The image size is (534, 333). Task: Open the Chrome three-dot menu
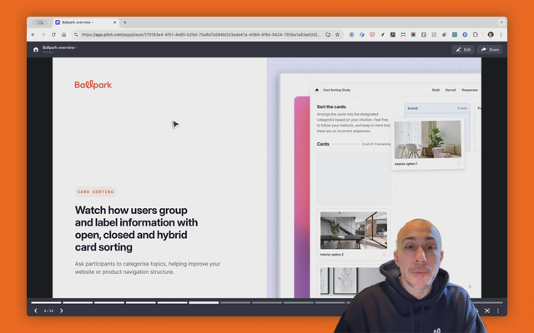[x=501, y=35]
